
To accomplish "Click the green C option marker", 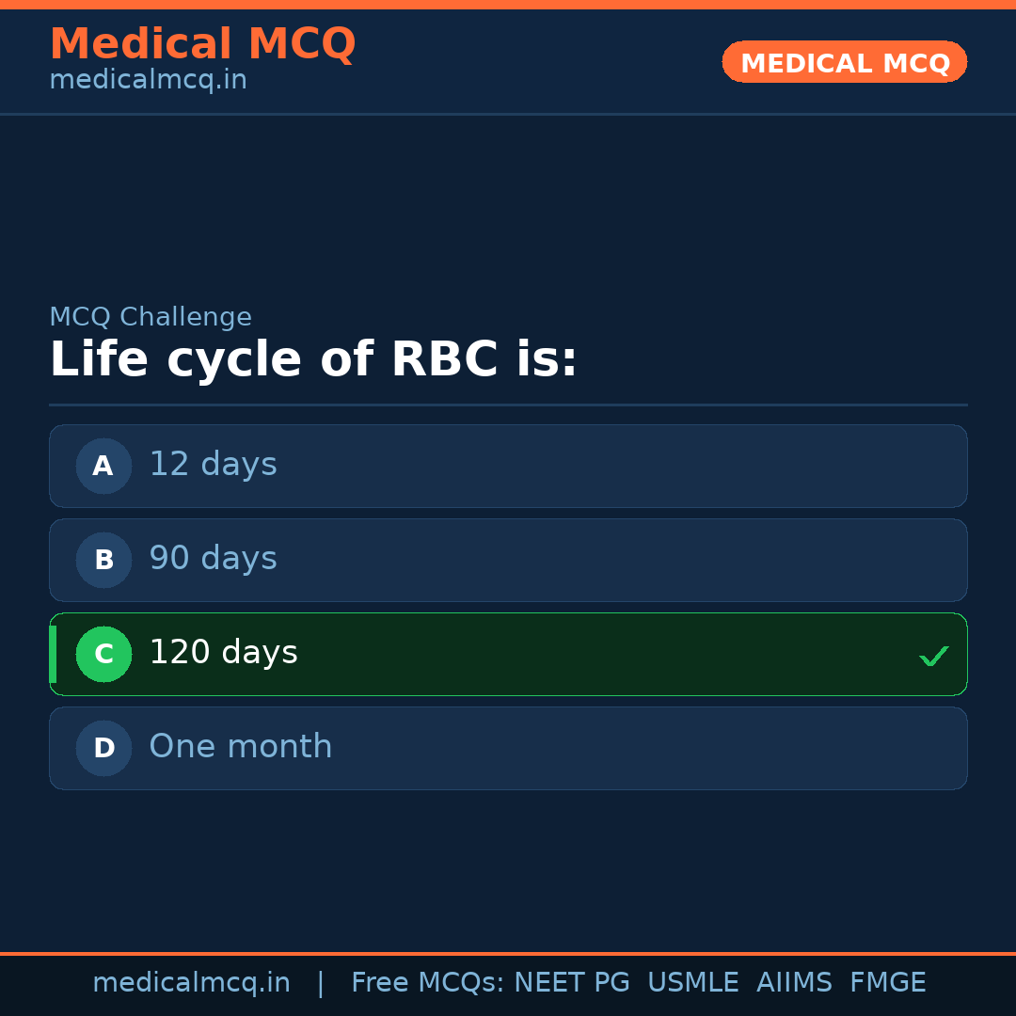I will [x=103, y=654].
